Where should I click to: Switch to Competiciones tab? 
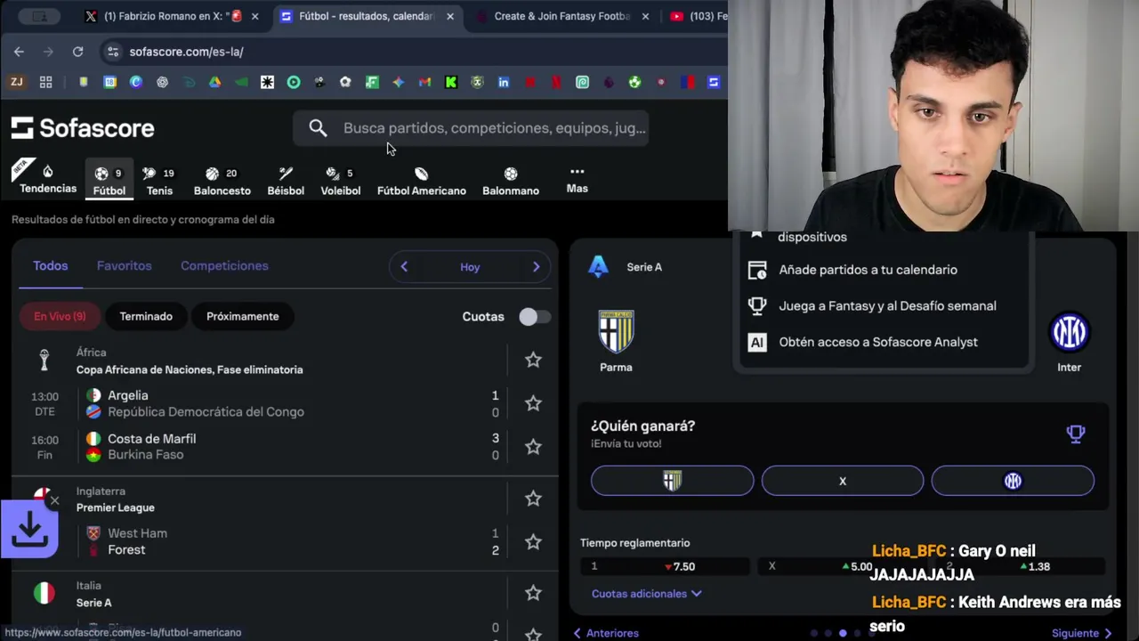coord(224,265)
